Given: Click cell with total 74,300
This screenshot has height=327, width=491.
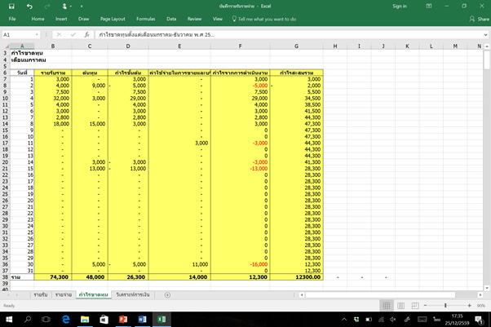Looking at the screenshot, I should tap(53, 277).
